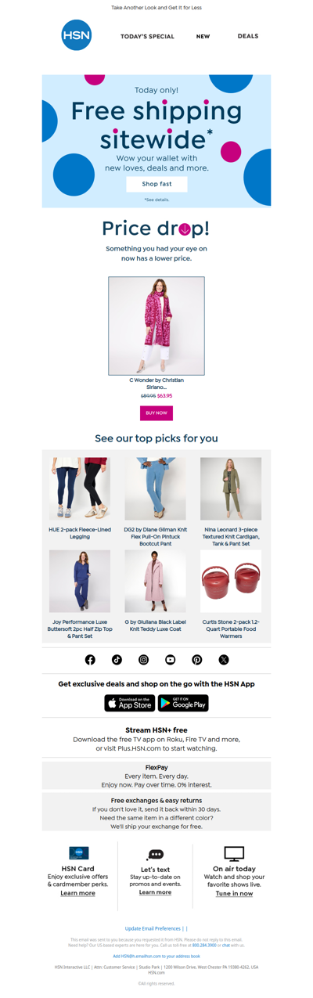Click the Let's text chat bubble icon
The image size is (313, 998).
(155, 855)
